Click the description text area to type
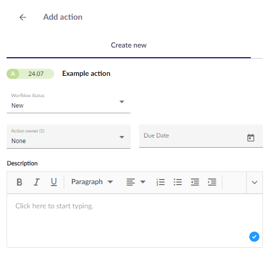This screenshot has width=270, height=267. (134, 220)
